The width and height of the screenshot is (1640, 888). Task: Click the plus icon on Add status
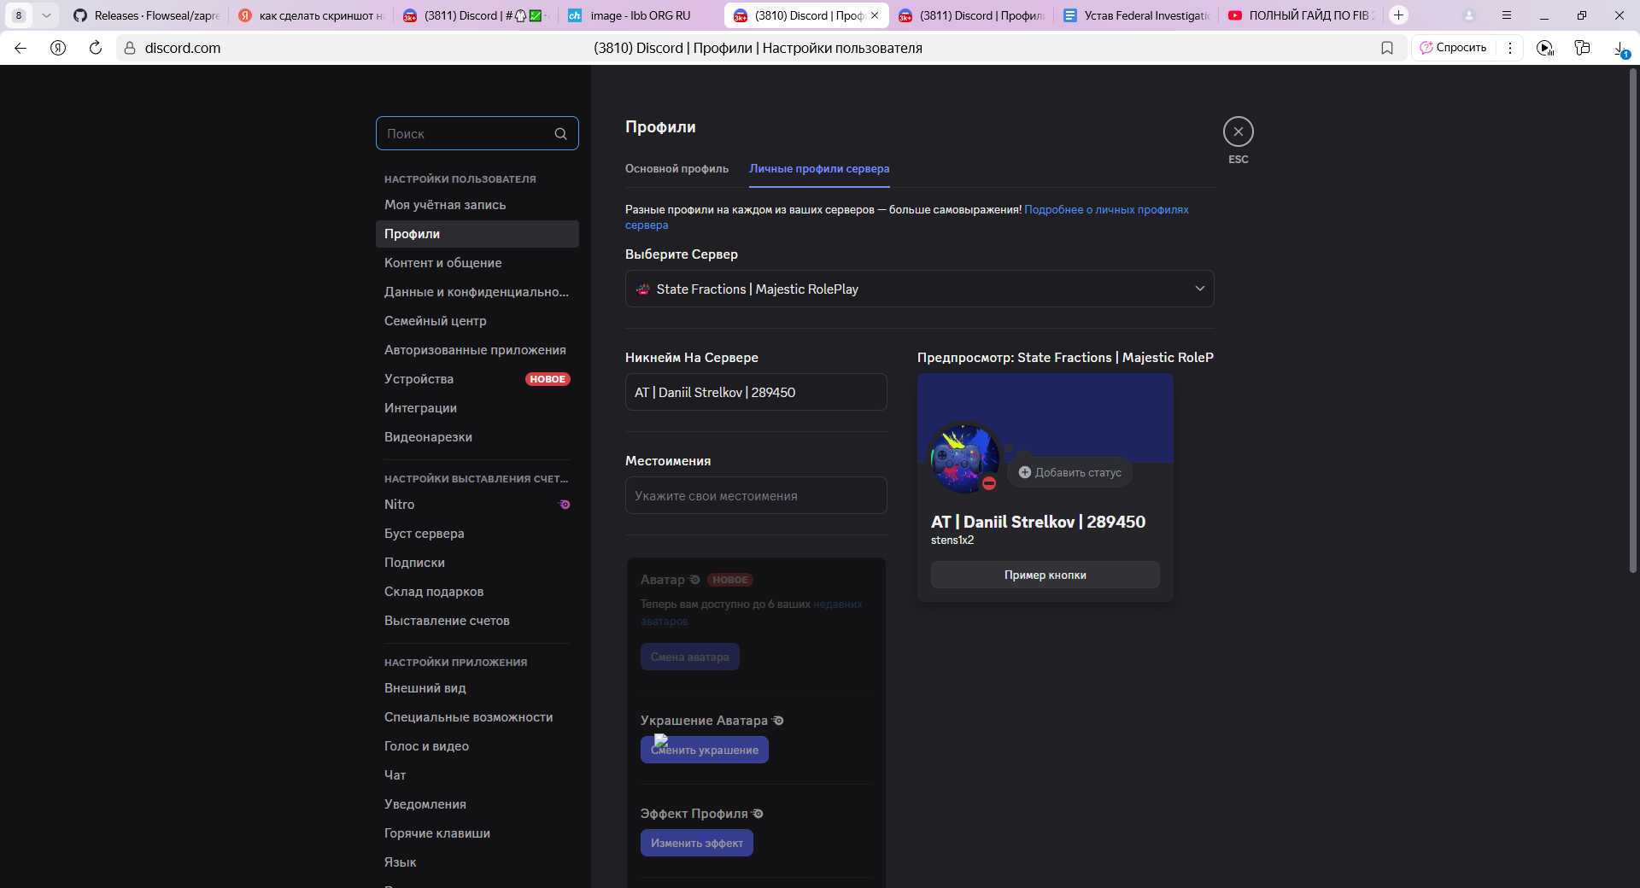click(x=1024, y=472)
